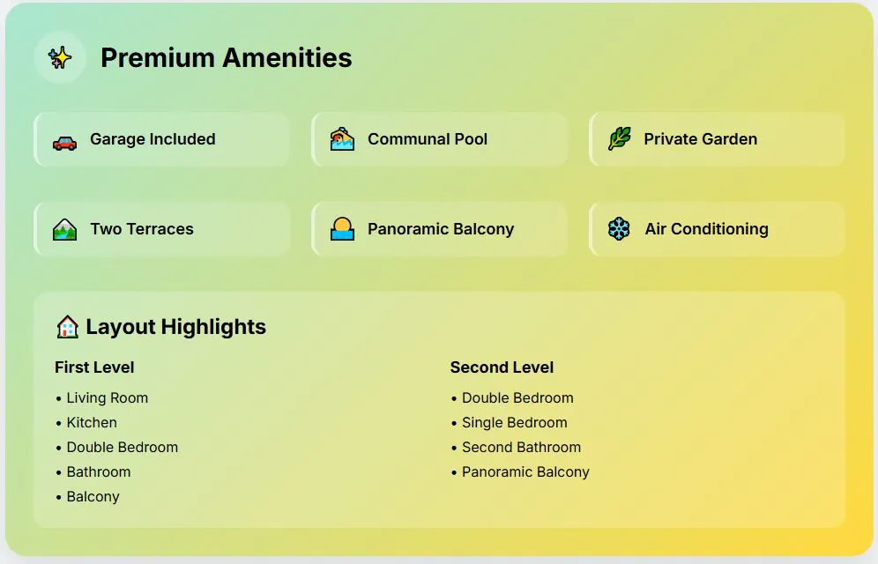The height and width of the screenshot is (564, 878).
Task: Click Second Bathroom list item
Action: 521,448
